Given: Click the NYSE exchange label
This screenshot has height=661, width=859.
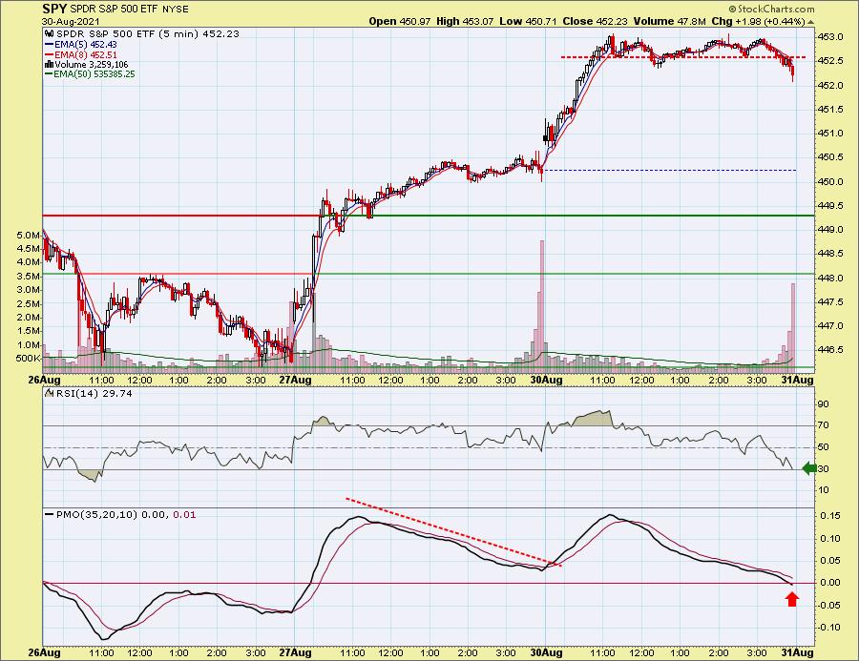Looking at the screenshot, I should click(x=175, y=10).
